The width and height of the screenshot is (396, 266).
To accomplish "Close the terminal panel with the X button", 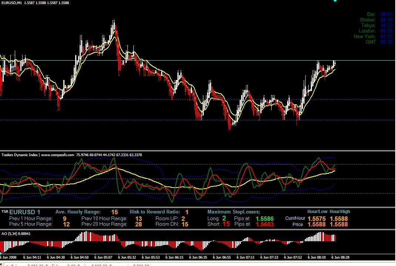I will 1,264.
